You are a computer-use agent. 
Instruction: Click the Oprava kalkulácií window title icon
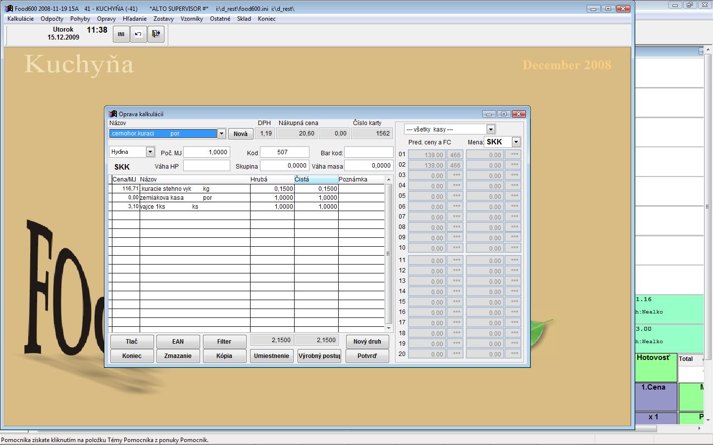coord(113,114)
